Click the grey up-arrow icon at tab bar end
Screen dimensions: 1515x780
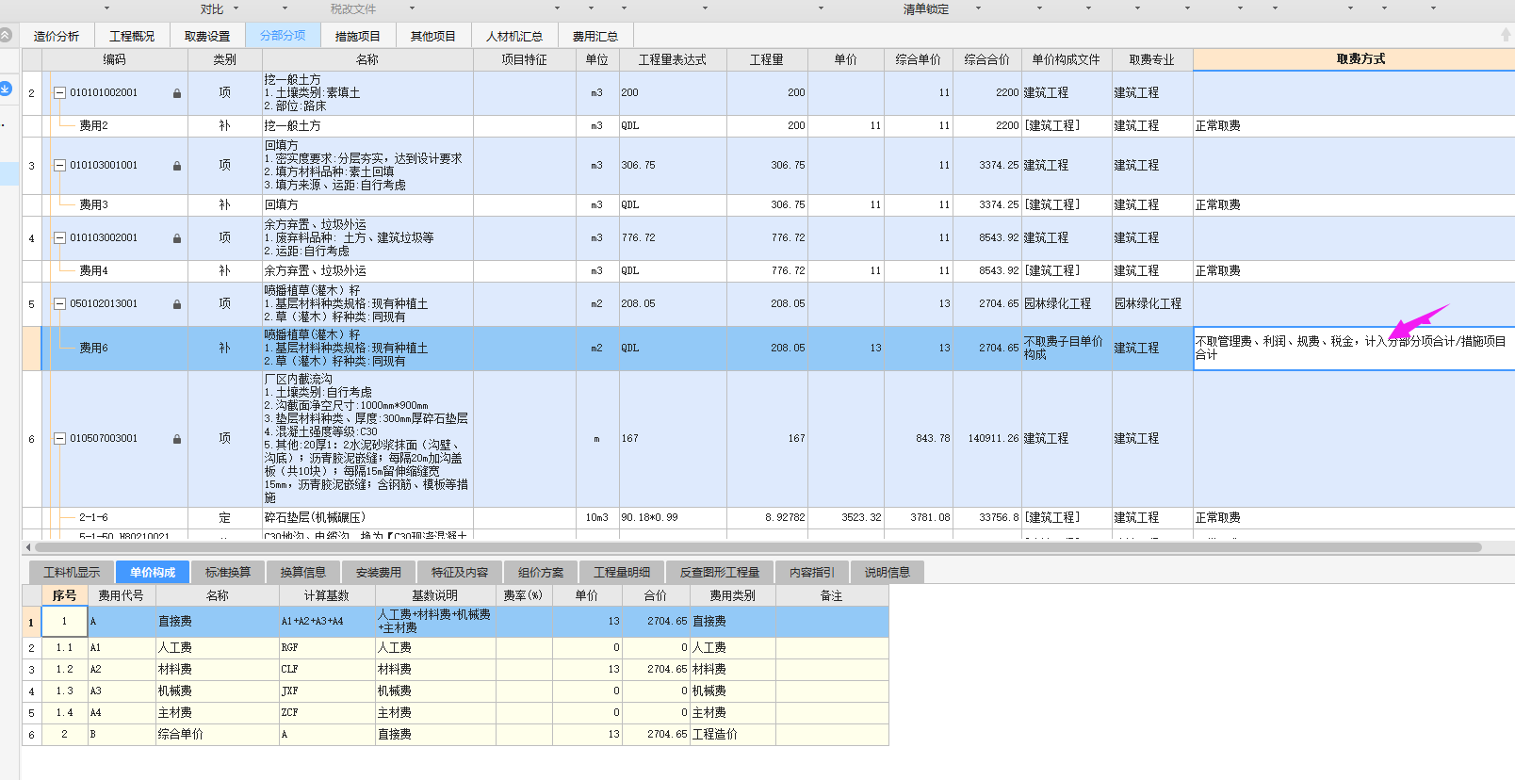point(1506,35)
